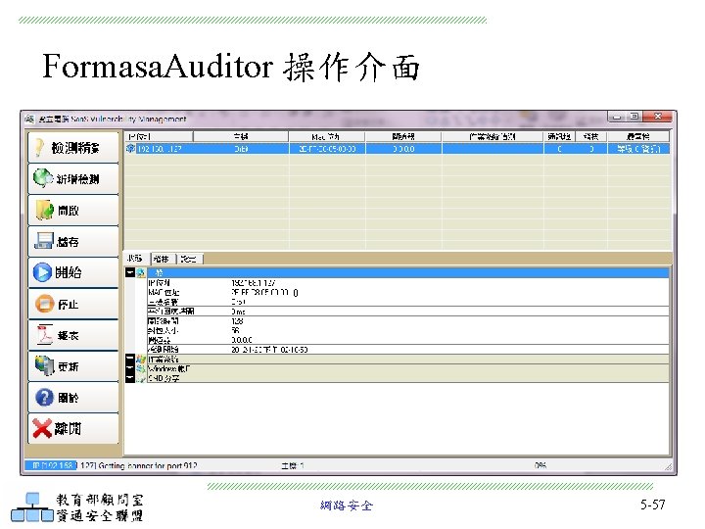Toggle expander of the 作業系統 section
This screenshot has width=705, height=529.
[x=130, y=359]
